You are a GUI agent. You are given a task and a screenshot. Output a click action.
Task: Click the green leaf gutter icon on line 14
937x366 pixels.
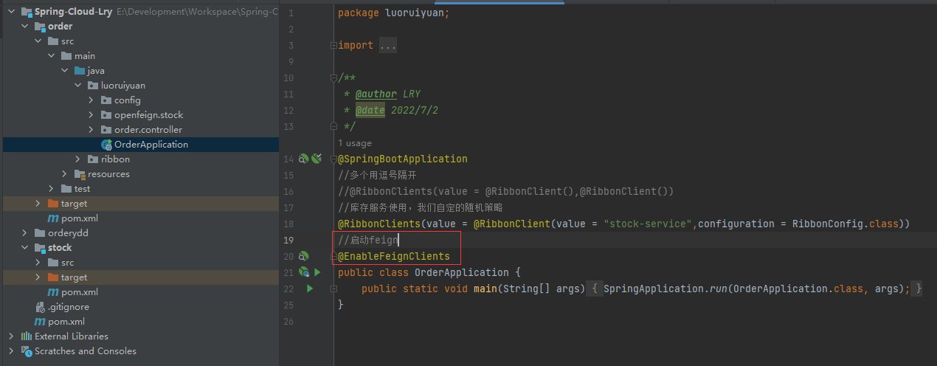(x=317, y=159)
